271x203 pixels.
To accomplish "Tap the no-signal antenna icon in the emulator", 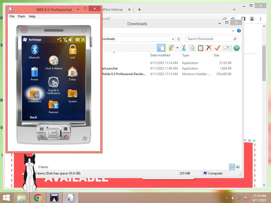I will (65, 40).
